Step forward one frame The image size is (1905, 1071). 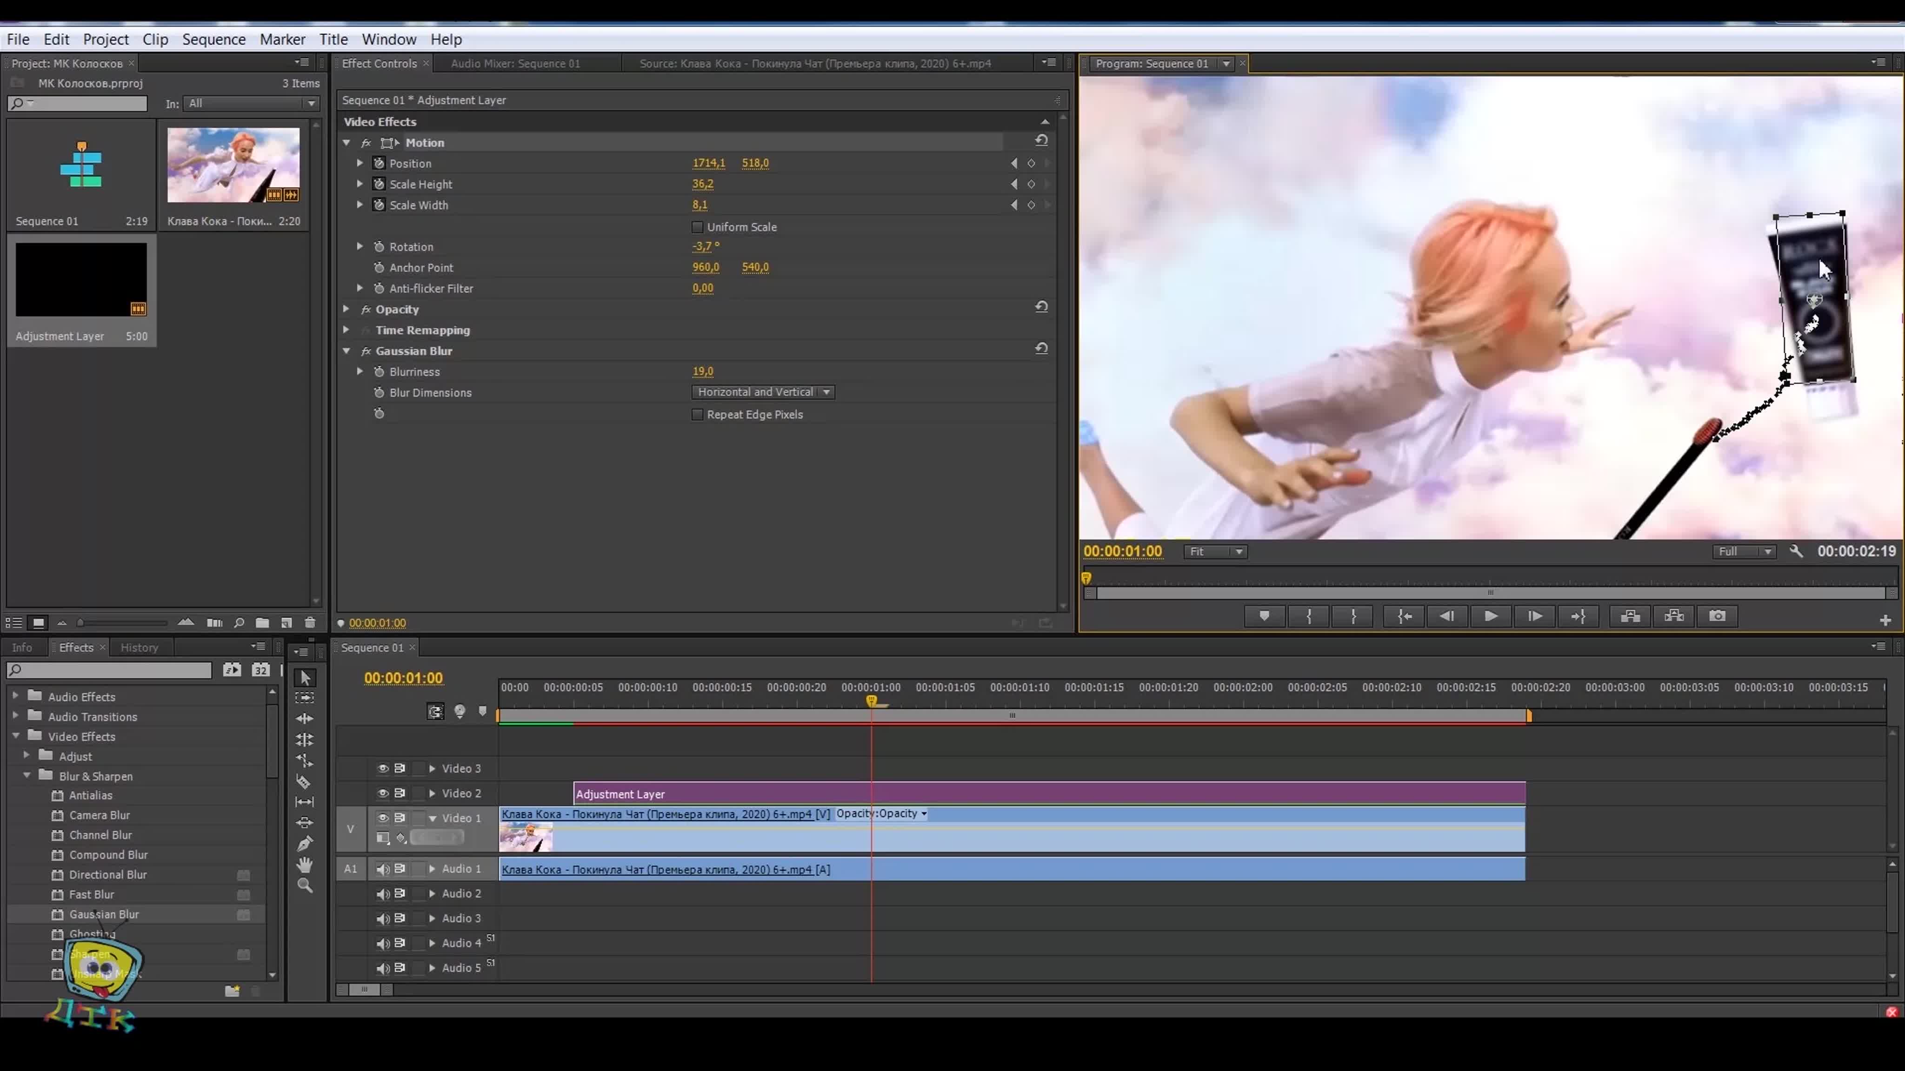(1534, 616)
